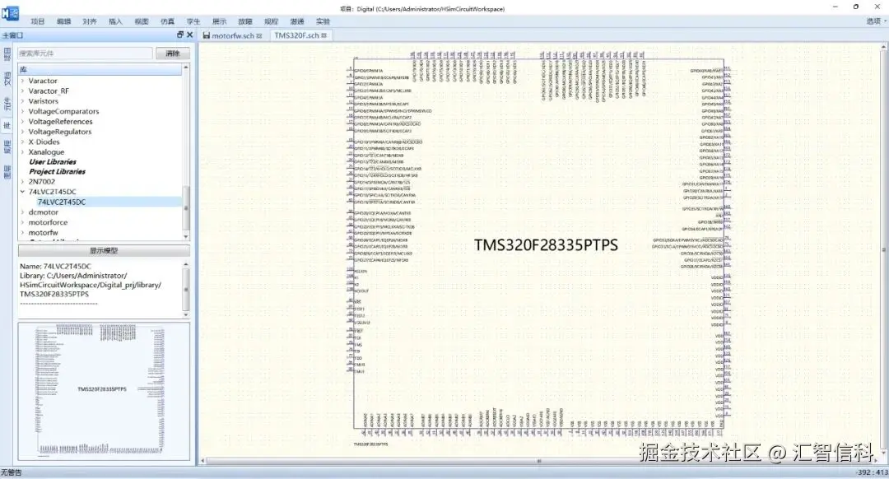Click the library tree scrollbar thumb

pos(186,207)
